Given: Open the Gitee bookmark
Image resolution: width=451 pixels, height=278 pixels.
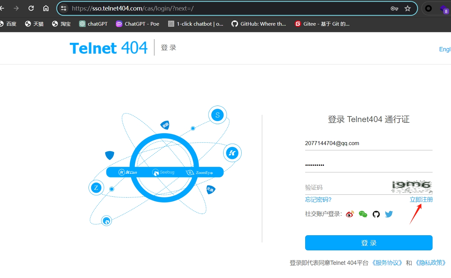Looking at the screenshot, I should [x=322, y=24].
